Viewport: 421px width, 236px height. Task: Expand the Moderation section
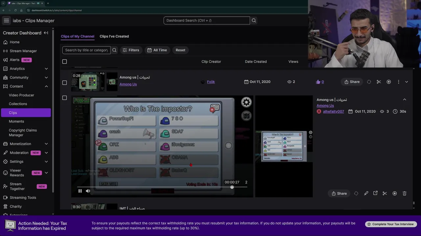[46, 153]
